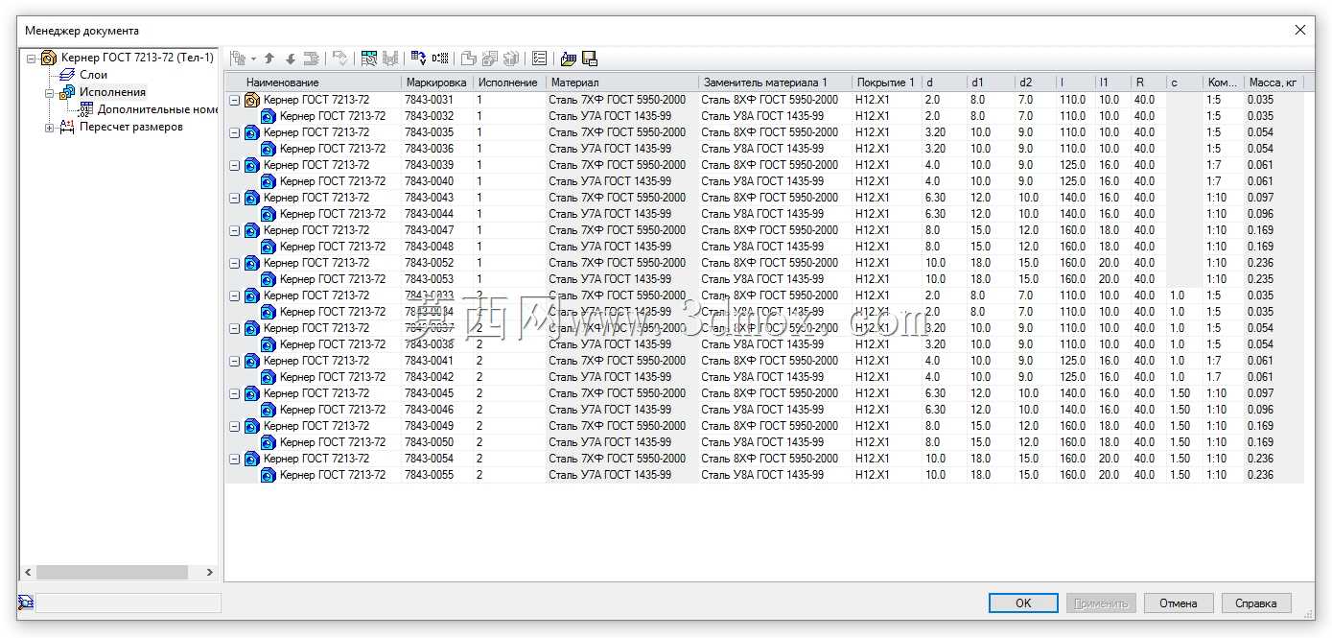Click the tree panel scrollbar left arrow

click(28, 573)
